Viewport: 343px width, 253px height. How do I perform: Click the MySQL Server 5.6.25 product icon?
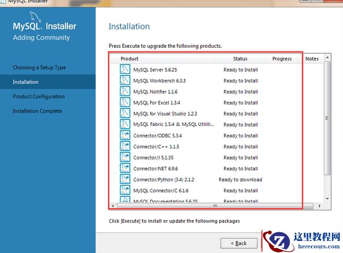tap(125, 69)
